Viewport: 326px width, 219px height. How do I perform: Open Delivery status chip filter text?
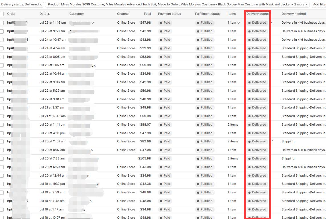click(20, 5)
